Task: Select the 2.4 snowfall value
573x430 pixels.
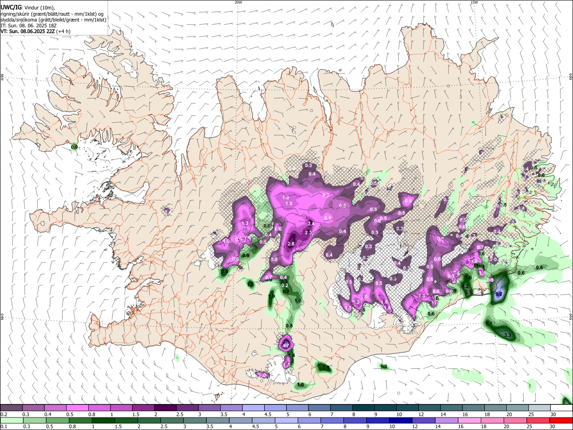Action: (x=312, y=224)
